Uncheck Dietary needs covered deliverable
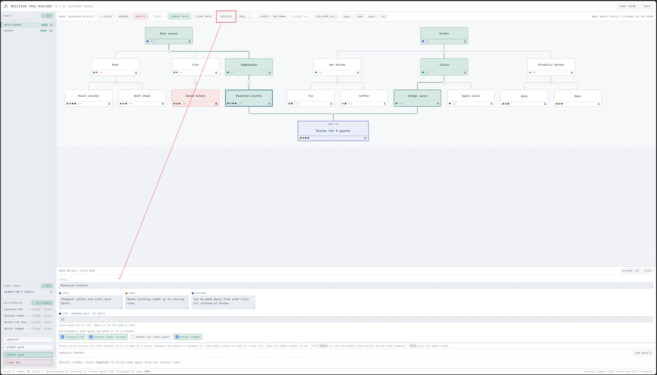 91,337
